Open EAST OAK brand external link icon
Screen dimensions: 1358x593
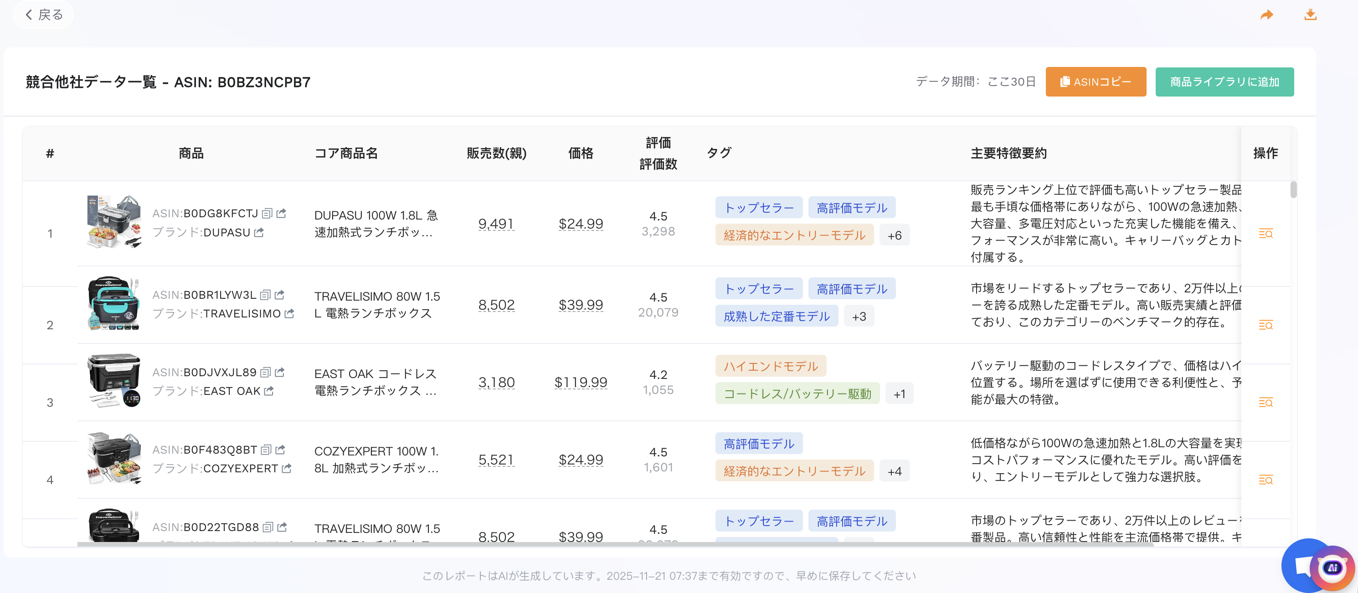[x=269, y=391]
